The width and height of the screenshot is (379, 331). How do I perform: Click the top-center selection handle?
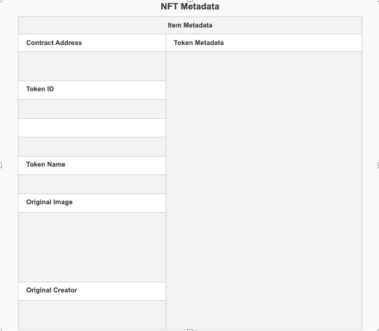coord(190,1)
